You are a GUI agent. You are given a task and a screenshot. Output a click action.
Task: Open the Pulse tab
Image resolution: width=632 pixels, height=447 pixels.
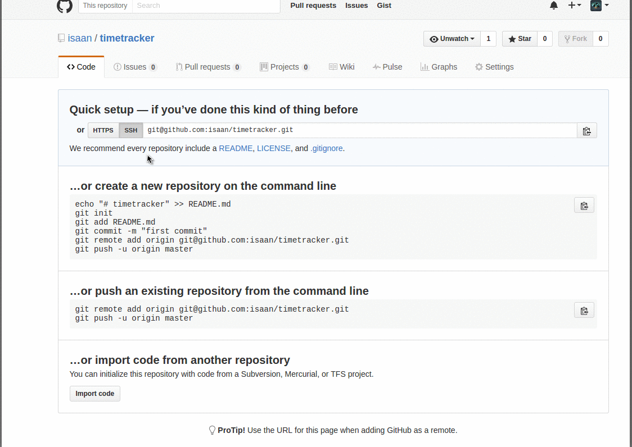[x=387, y=67]
